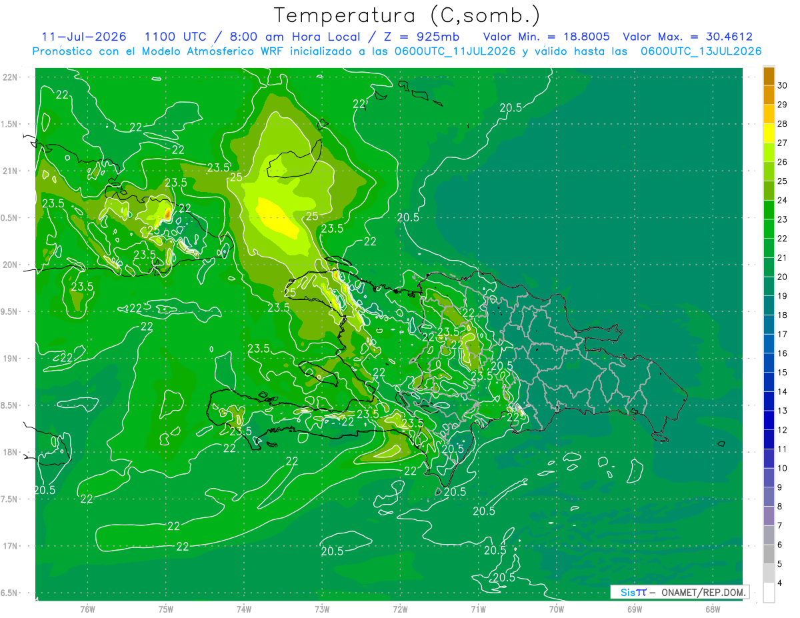
Task: Click the yellow swatch between 27 and 28
Action: [x=769, y=133]
